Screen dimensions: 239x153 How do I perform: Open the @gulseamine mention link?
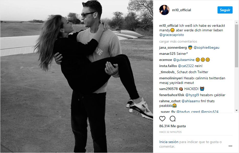[x=184, y=60]
